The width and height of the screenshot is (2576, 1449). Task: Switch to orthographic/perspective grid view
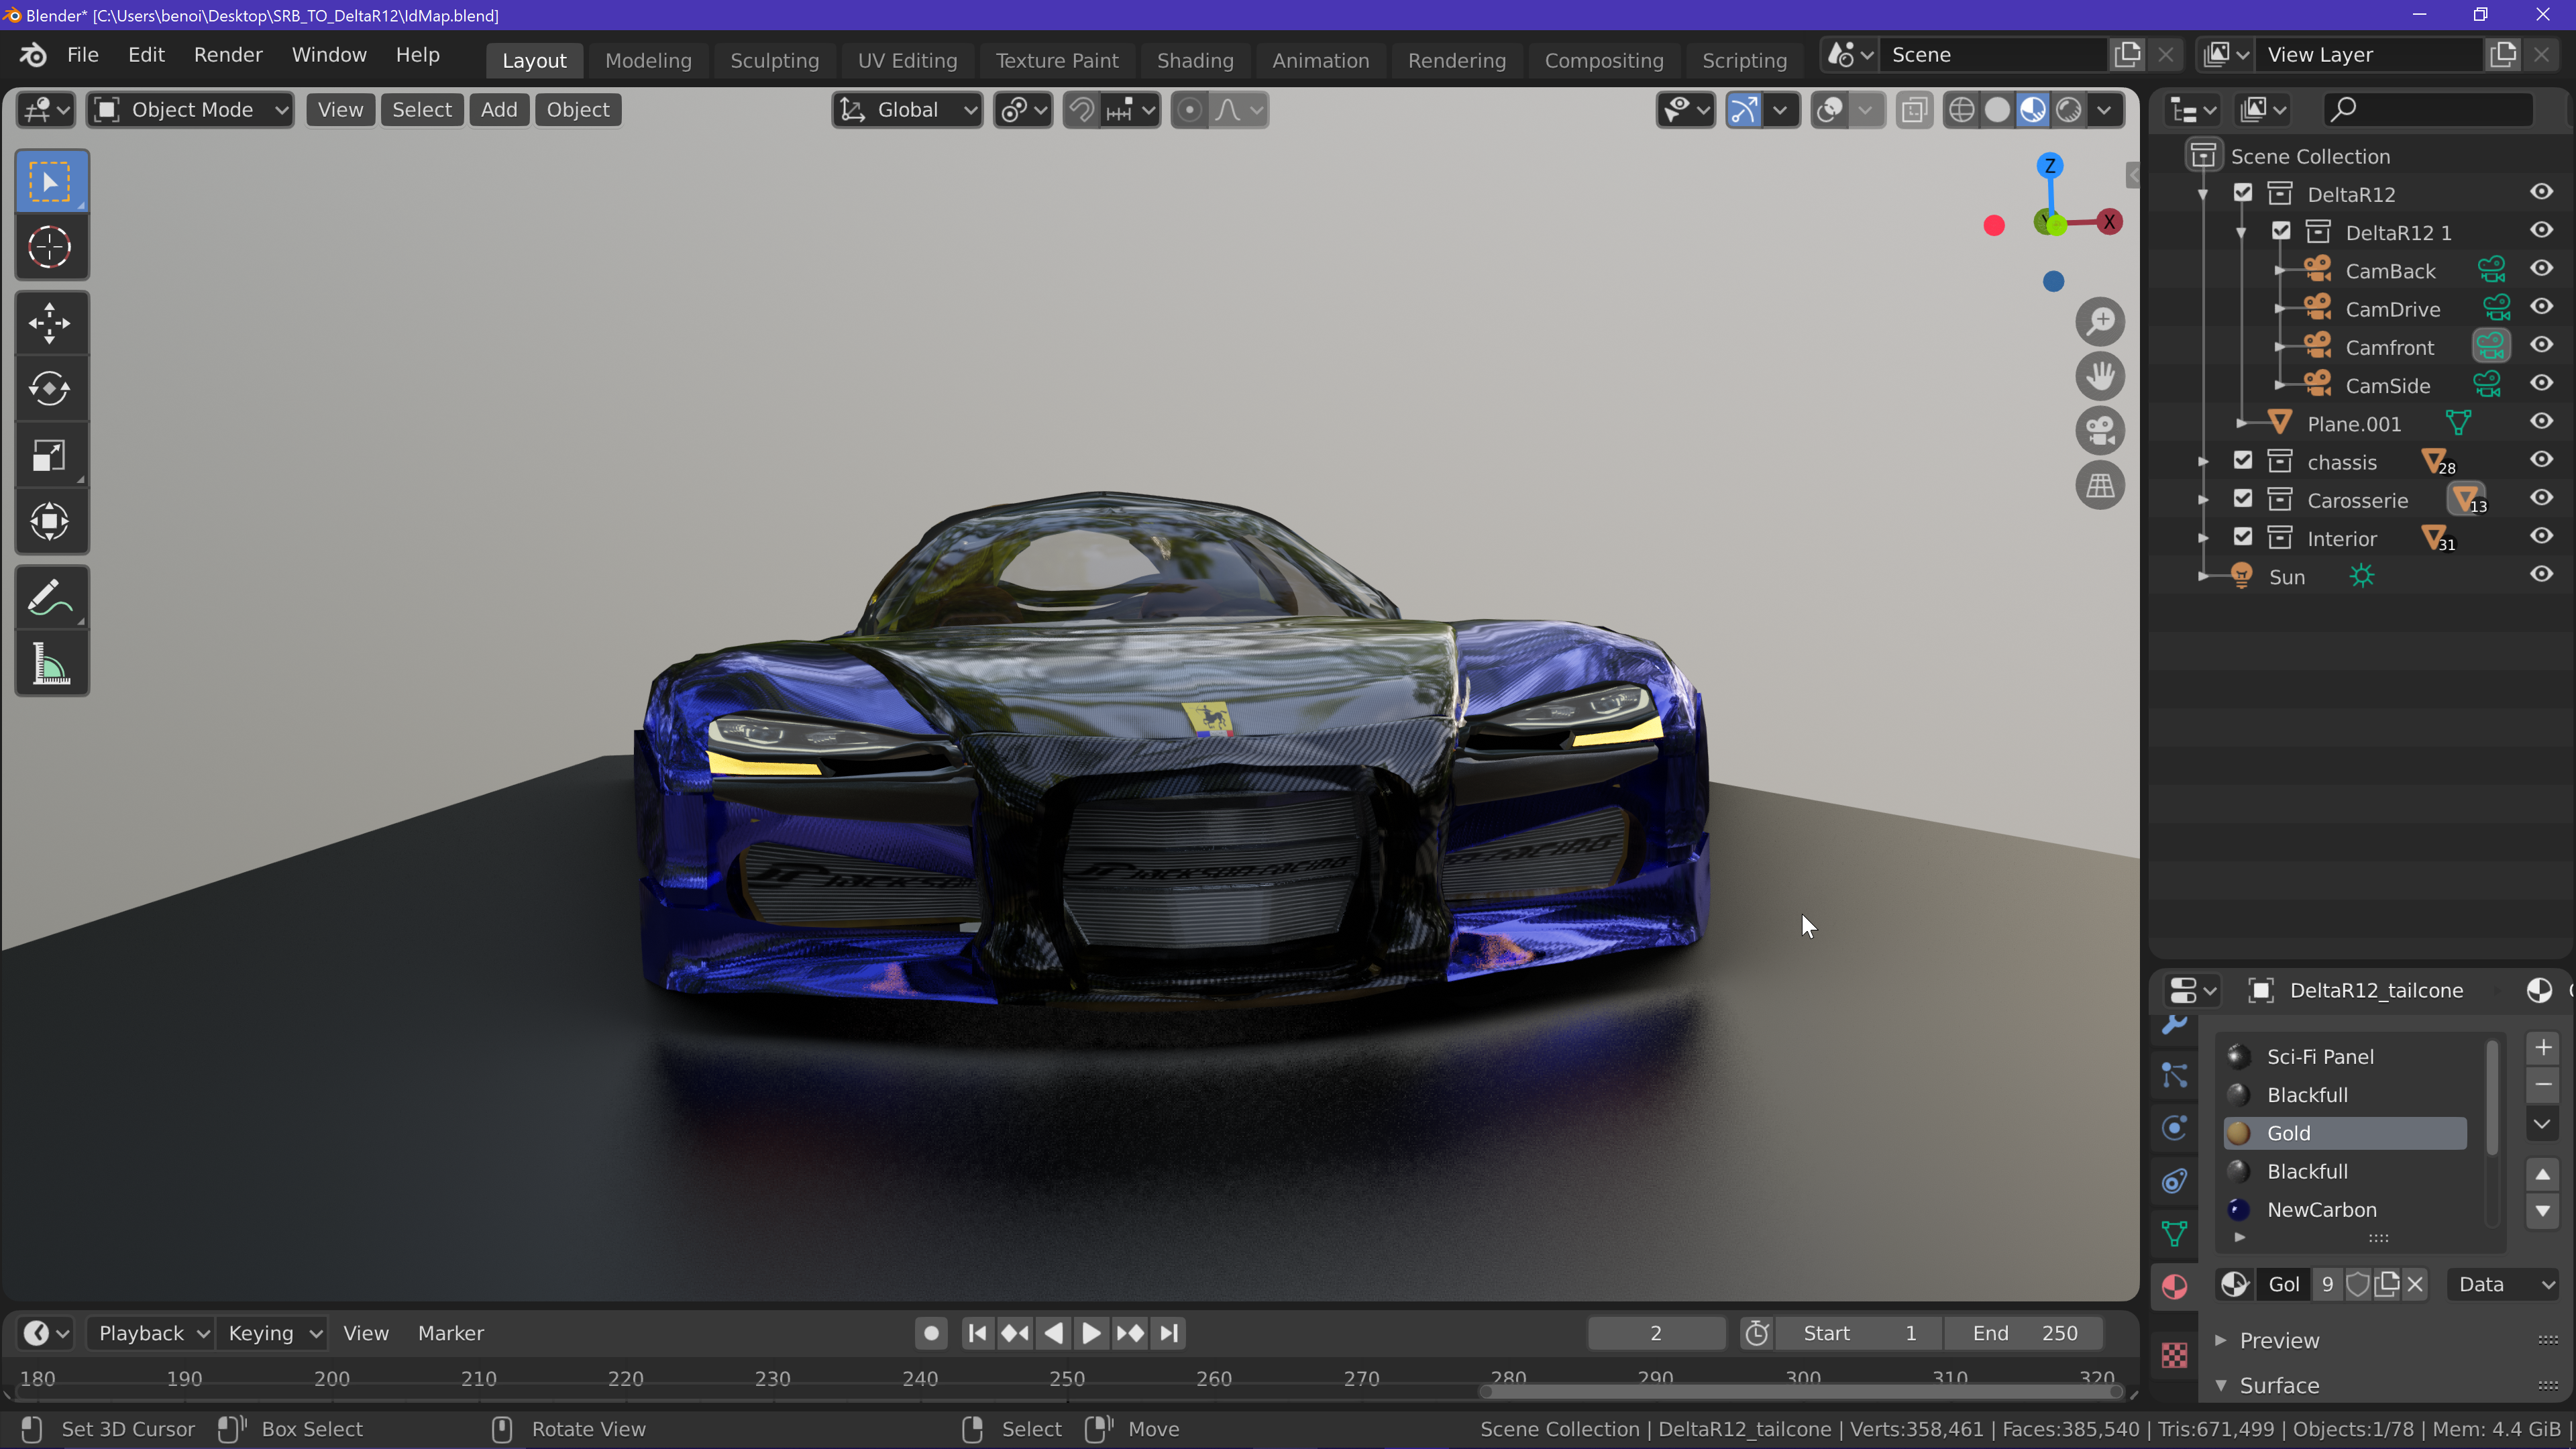click(x=2100, y=486)
